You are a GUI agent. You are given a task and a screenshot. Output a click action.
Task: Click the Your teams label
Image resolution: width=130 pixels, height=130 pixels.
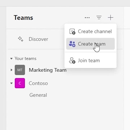pyautogui.click(x=26, y=58)
